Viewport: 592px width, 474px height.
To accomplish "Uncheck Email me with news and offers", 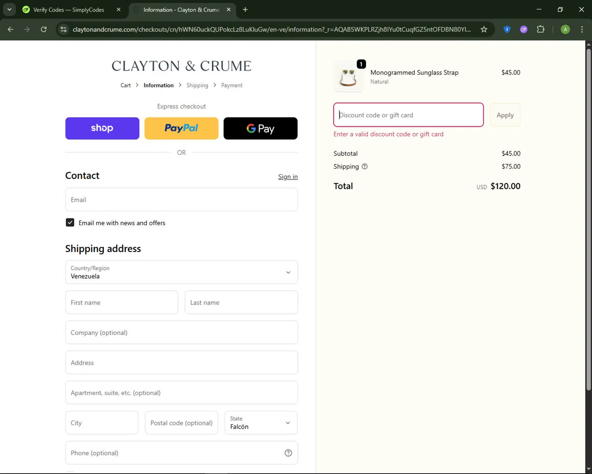I will point(70,222).
